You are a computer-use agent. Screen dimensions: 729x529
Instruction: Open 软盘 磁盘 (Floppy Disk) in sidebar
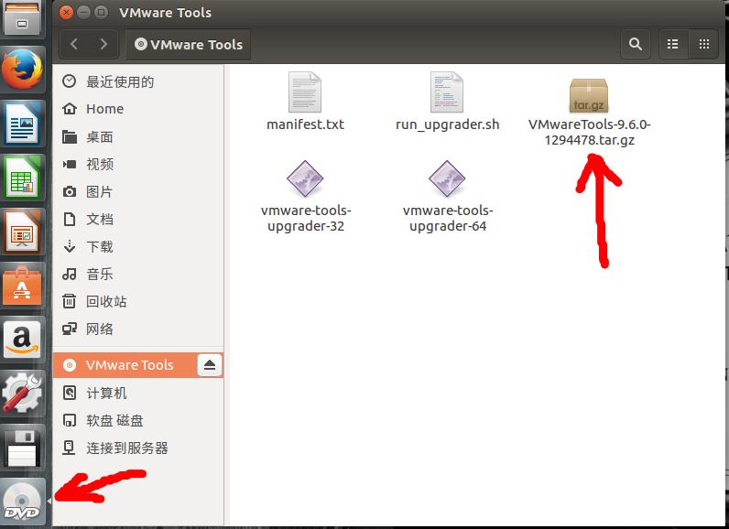tap(138, 420)
